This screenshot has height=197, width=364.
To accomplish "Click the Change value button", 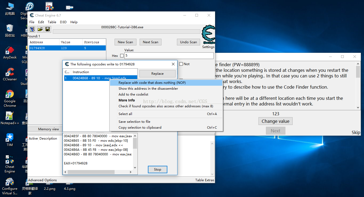I will point(275,121).
